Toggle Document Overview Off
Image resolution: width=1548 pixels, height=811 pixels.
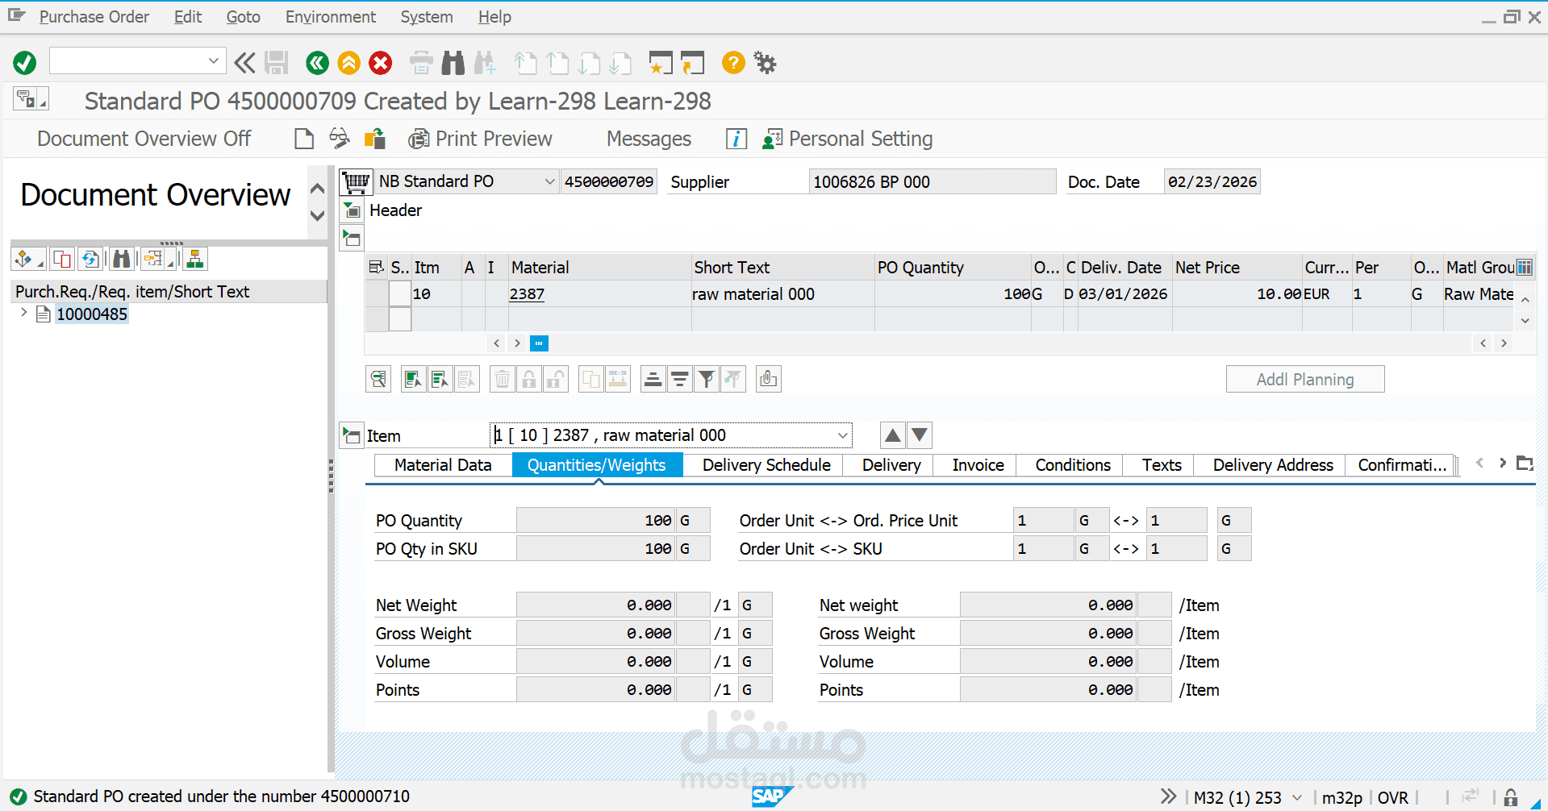click(x=144, y=138)
